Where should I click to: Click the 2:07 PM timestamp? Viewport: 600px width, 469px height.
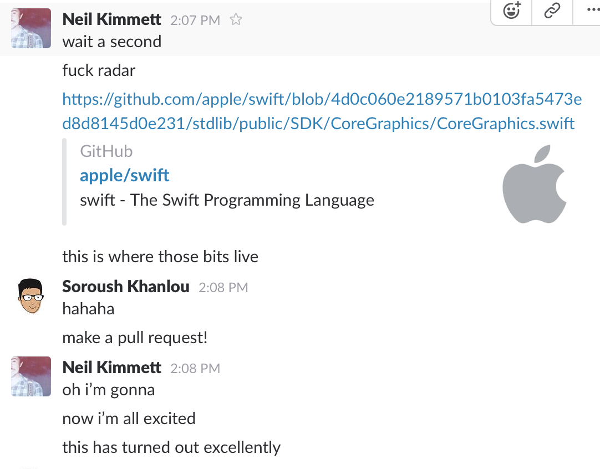pos(195,21)
